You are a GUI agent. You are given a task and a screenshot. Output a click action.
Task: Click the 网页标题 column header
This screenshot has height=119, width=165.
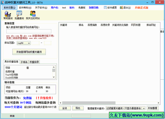(x=136, y=25)
